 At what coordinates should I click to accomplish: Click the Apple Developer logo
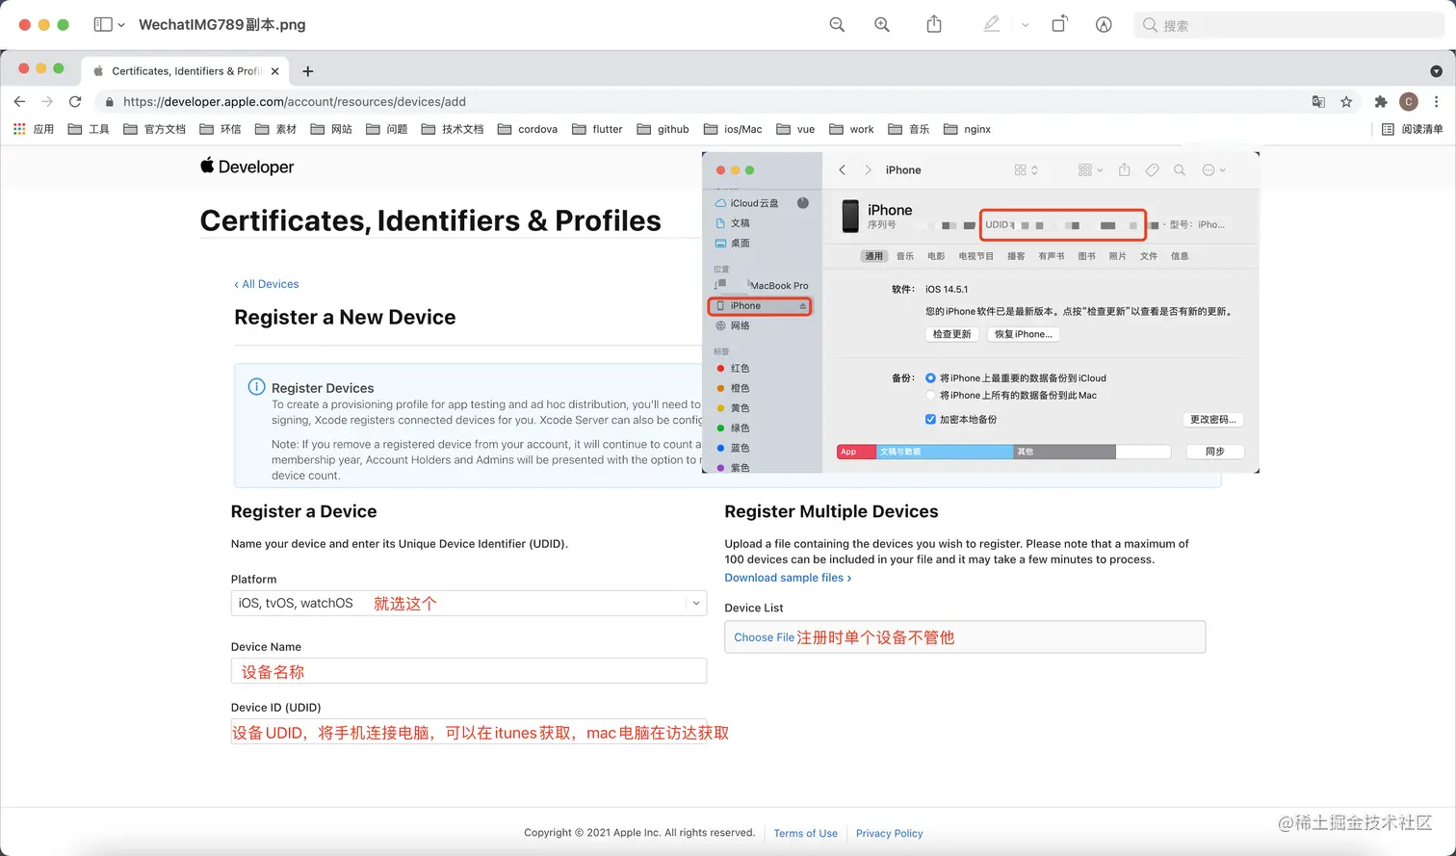[x=247, y=167]
